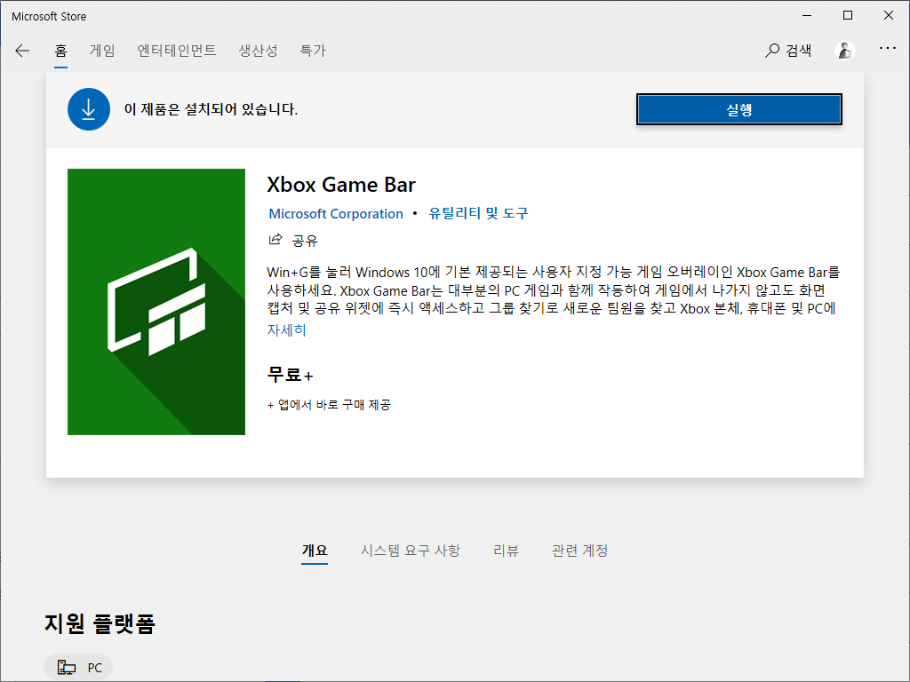Show the 시스템 요구 사항 tab

[x=411, y=551]
